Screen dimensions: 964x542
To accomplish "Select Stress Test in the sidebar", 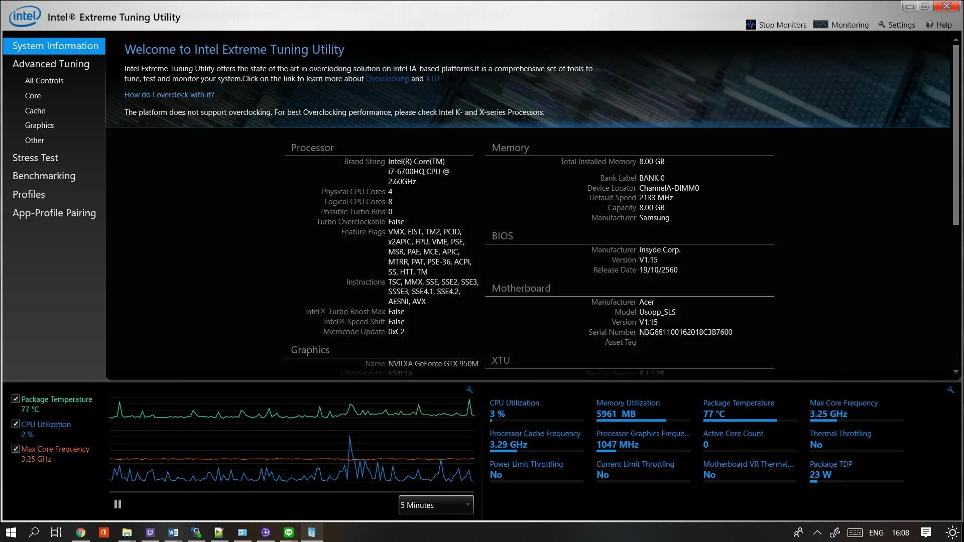I will (x=35, y=158).
